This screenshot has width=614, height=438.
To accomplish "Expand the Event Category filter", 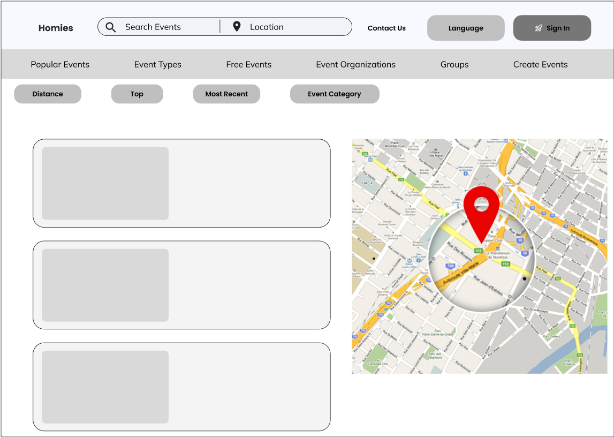I will pos(335,94).
